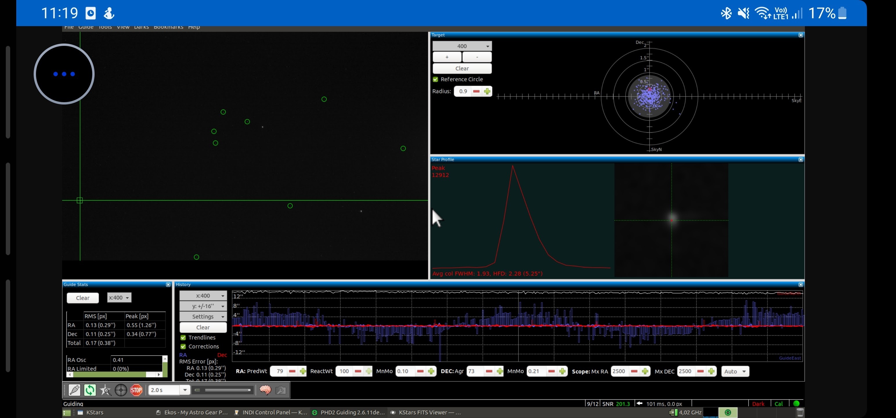Click the auto-select star icon
This screenshot has height=418, width=896.
(105, 390)
